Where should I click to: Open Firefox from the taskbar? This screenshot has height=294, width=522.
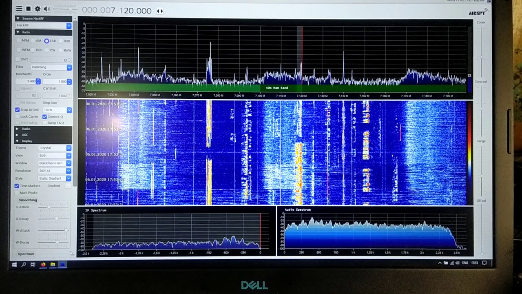click(43, 265)
